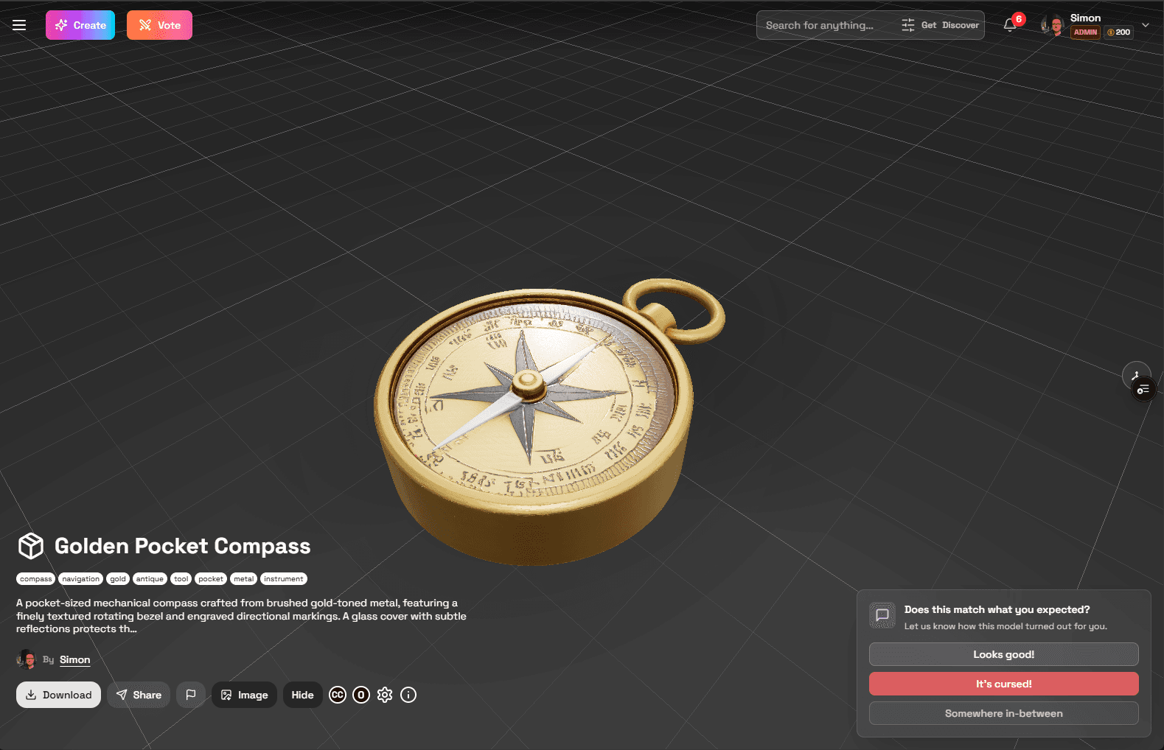
Task: Open the notifications bell
Action: click(1010, 25)
